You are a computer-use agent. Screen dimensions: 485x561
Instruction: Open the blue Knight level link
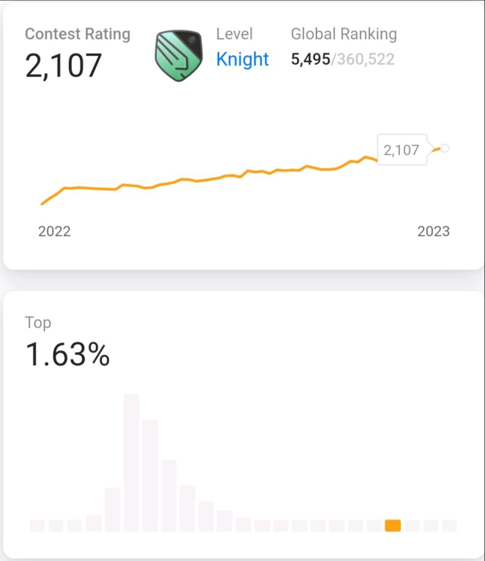(x=242, y=59)
